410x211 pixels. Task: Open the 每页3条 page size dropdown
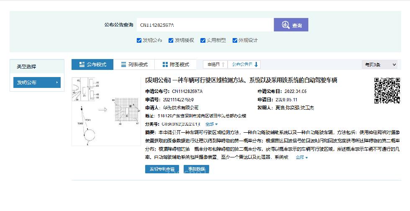(x=379, y=64)
